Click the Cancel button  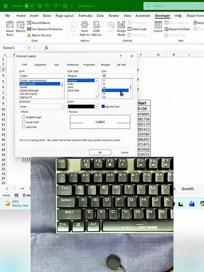coord(124,152)
